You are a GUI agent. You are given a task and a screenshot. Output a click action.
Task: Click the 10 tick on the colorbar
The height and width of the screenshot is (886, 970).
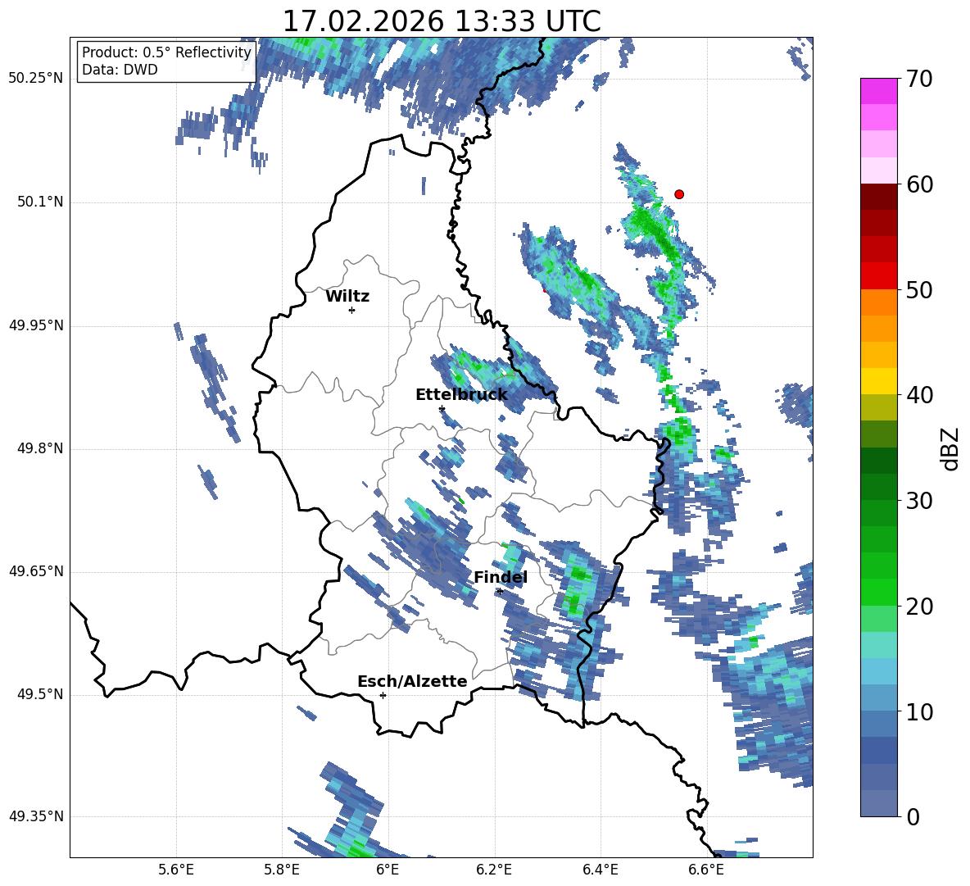pos(919,711)
